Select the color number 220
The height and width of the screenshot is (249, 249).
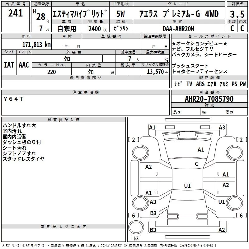coord(51,72)
